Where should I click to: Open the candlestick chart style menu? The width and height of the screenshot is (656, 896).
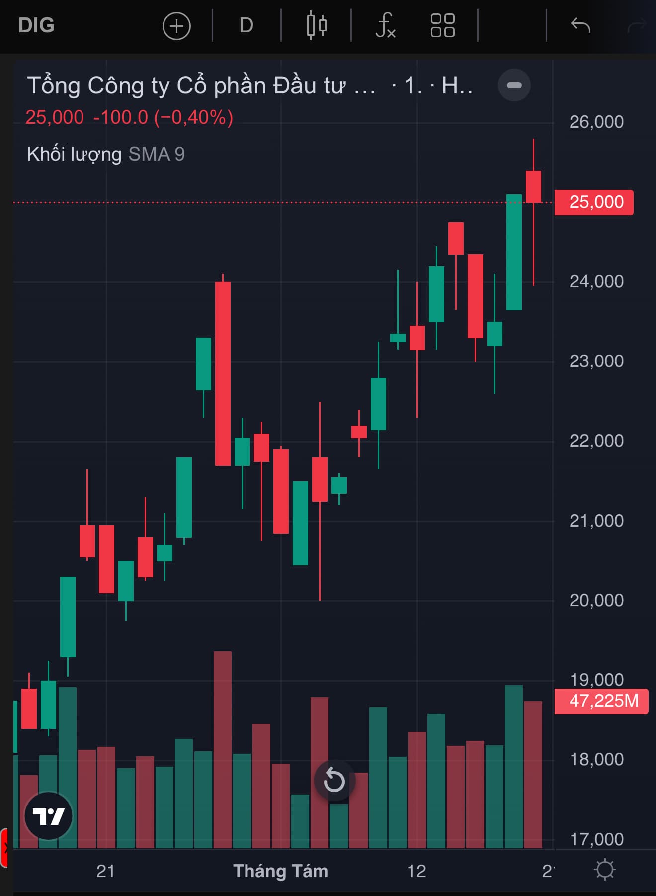[317, 25]
